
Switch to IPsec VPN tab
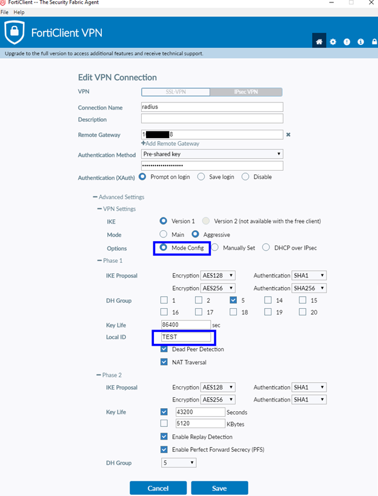click(x=246, y=91)
